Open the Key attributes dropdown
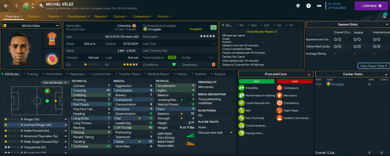Viewport: 390px width, 156px height. point(55,82)
